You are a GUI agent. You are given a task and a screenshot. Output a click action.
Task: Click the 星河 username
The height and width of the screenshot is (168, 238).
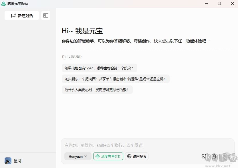tap(17, 161)
